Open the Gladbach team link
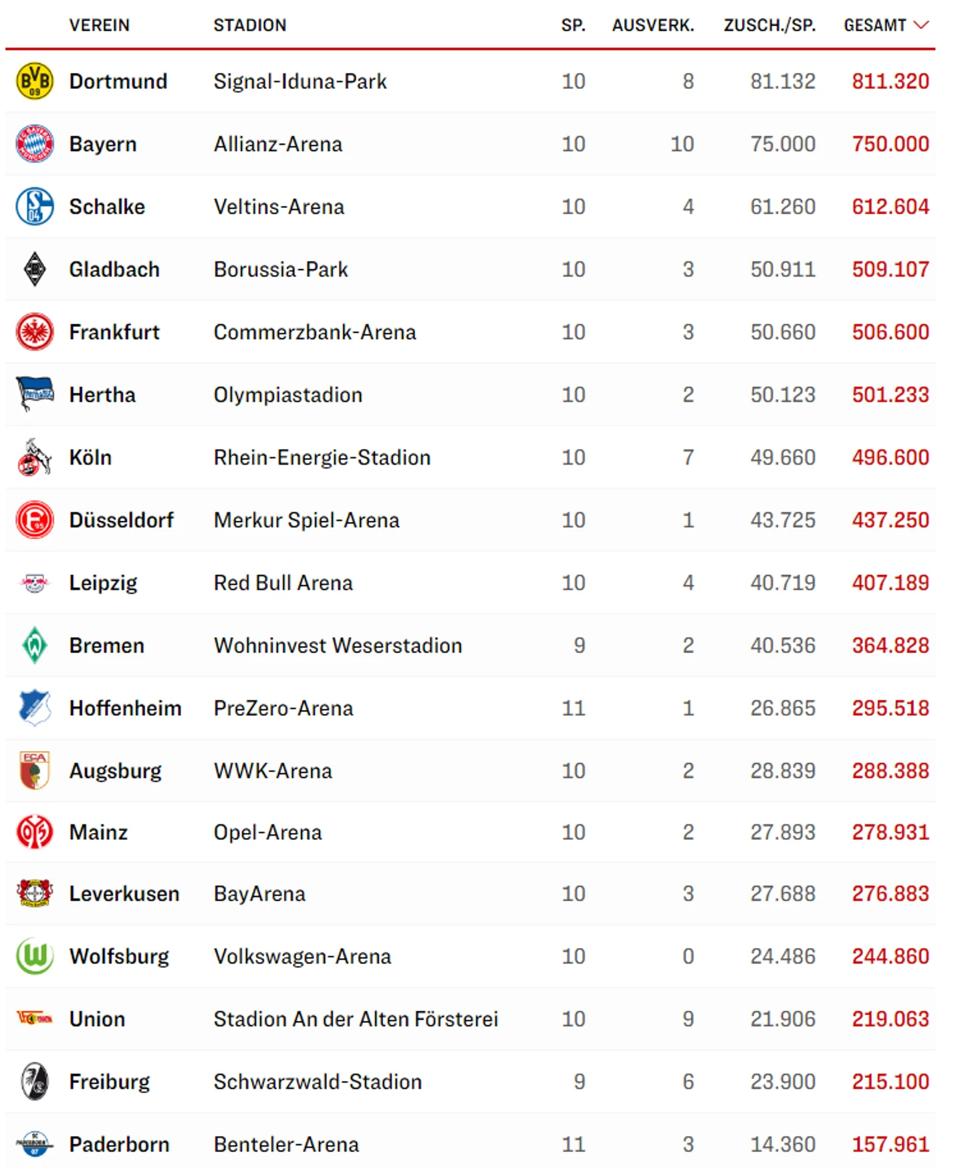This screenshot has width=976, height=1168. [x=114, y=269]
